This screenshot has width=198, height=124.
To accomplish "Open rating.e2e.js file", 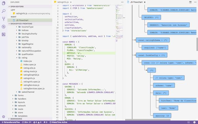I will 29,68.
